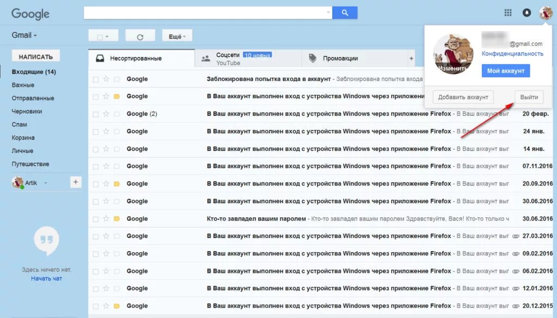Click the Промоакции tag icon

312,58
